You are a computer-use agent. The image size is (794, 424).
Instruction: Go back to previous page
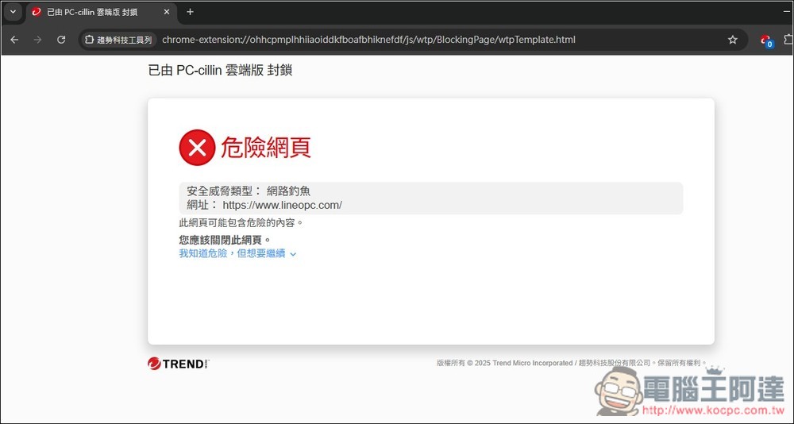coord(14,40)
